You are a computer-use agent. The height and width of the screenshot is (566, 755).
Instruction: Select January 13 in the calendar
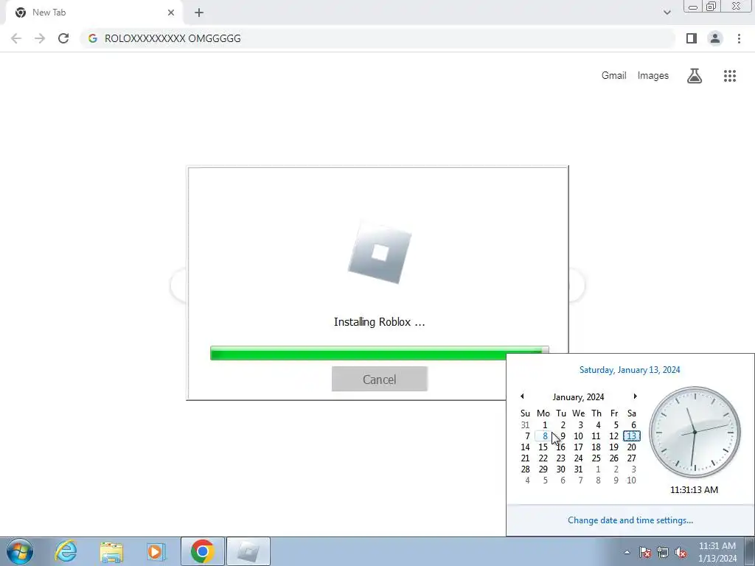(x=632, y=436)
